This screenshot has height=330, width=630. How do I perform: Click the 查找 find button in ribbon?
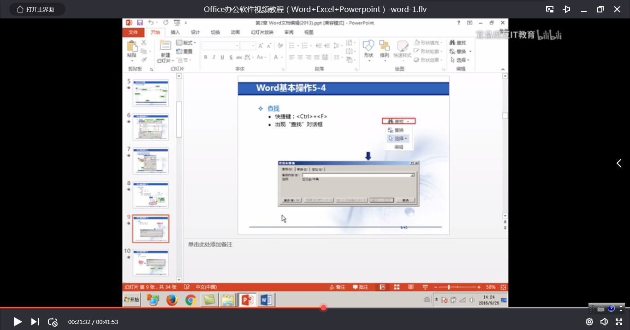tap(458, 43)
